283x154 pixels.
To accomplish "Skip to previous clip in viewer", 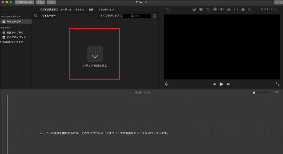I will (x=214, y=84).
